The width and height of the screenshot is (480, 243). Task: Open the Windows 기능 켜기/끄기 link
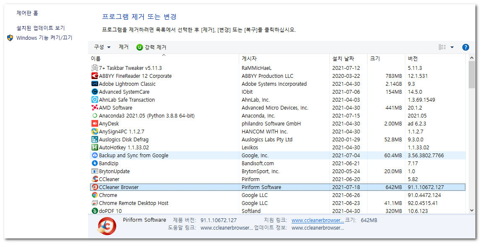tap(44, 38)
